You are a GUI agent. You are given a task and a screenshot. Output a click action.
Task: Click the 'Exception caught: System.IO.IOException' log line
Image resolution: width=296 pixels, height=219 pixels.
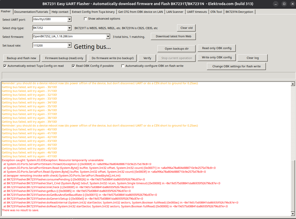[x=53, y=160]
